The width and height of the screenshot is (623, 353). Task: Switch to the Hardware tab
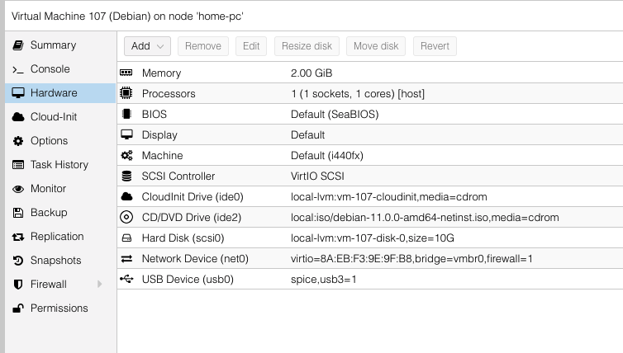(54, 93)
